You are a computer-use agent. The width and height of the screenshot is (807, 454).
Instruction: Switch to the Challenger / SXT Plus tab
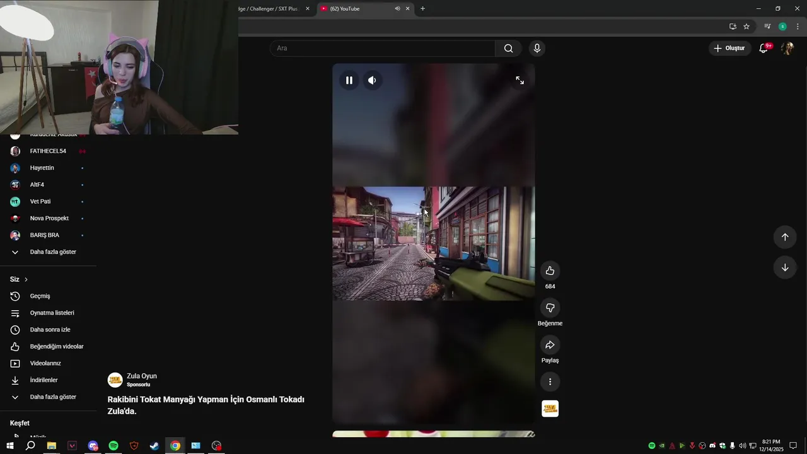click(x=270, y=9)
